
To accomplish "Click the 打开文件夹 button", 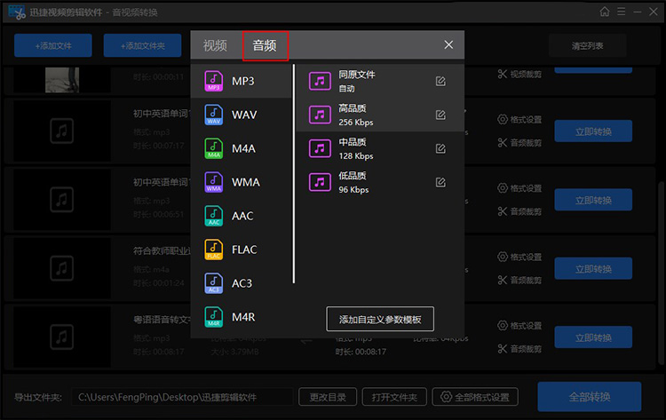I will coord(394,397).
